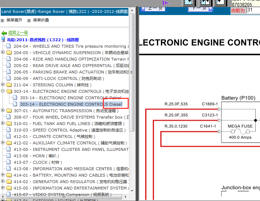Image resolution: width=260 pixels, height=201 pixels.
Task: Click the document icon for 303-14 Petrol
Action: (x=15, y=97)
